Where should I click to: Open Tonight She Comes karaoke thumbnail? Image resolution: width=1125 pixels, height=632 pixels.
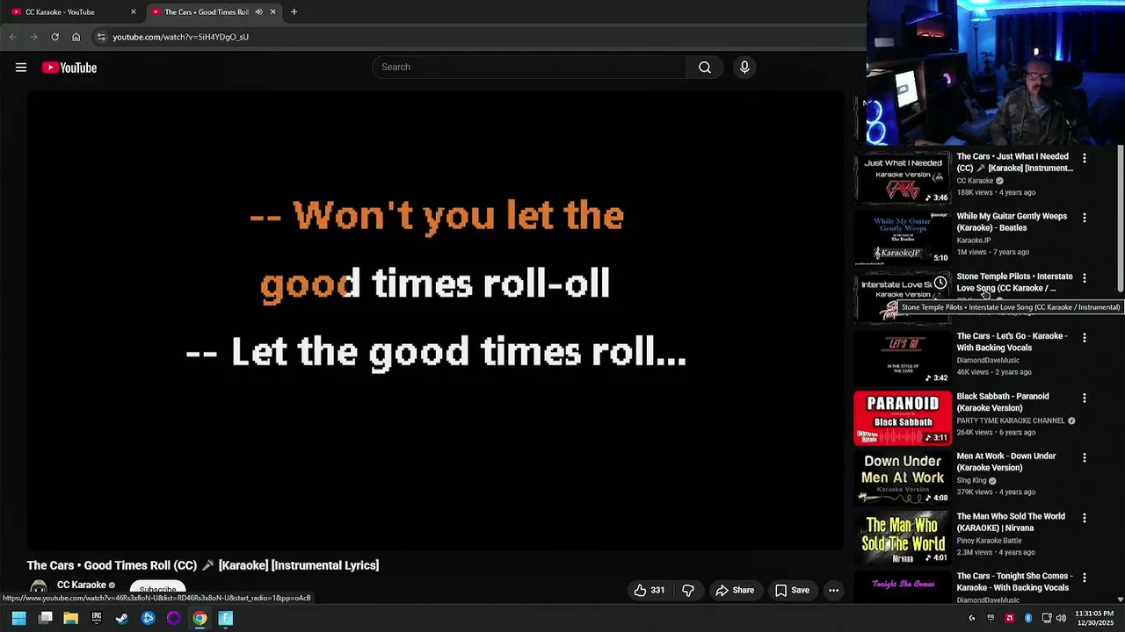(903, 587)
